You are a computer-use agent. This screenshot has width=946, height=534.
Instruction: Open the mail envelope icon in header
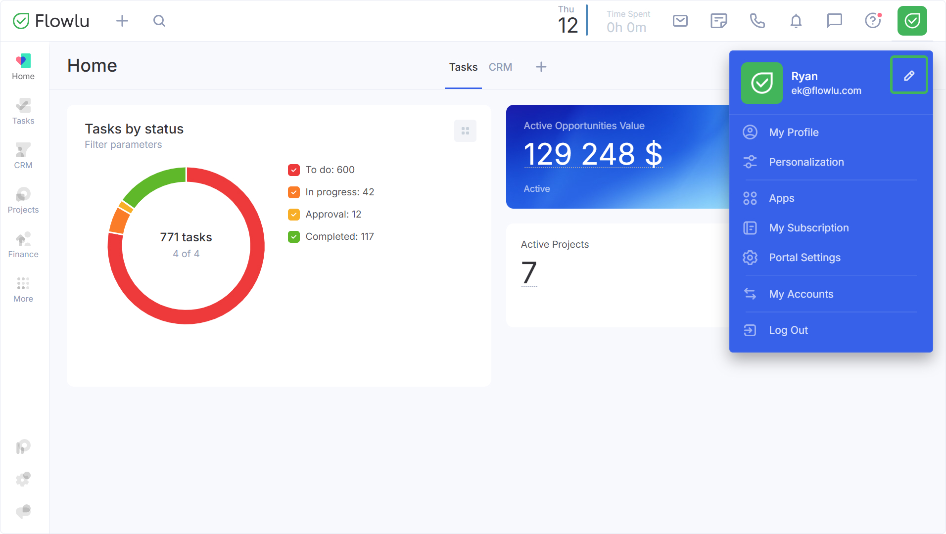click(x=680, y=21)
